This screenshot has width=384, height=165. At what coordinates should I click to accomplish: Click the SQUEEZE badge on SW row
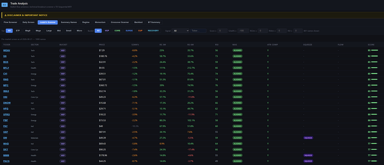tap(308, 138)
